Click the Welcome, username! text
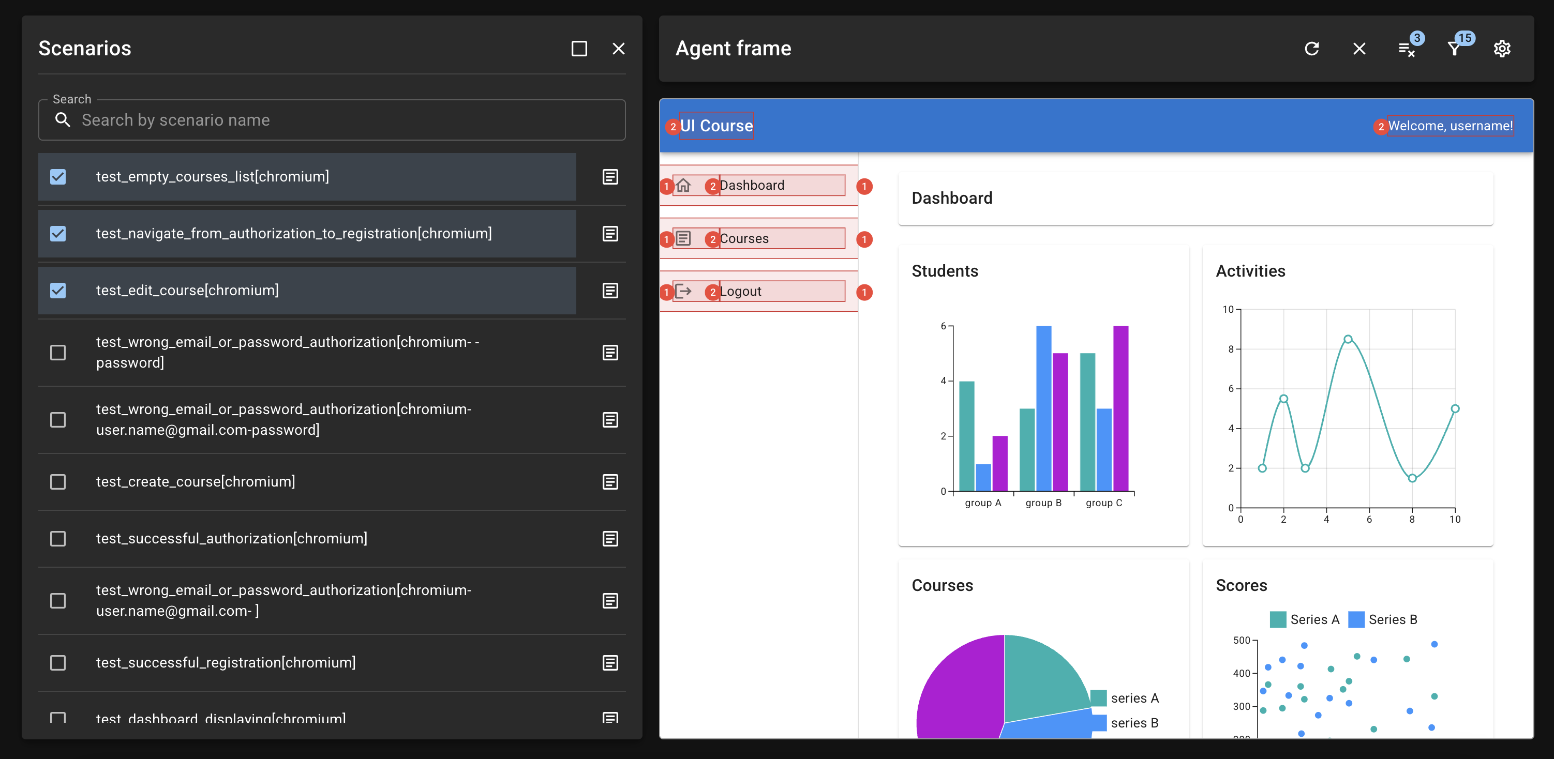Viewport: 1554px width, 759px height. click(1450, 126)
